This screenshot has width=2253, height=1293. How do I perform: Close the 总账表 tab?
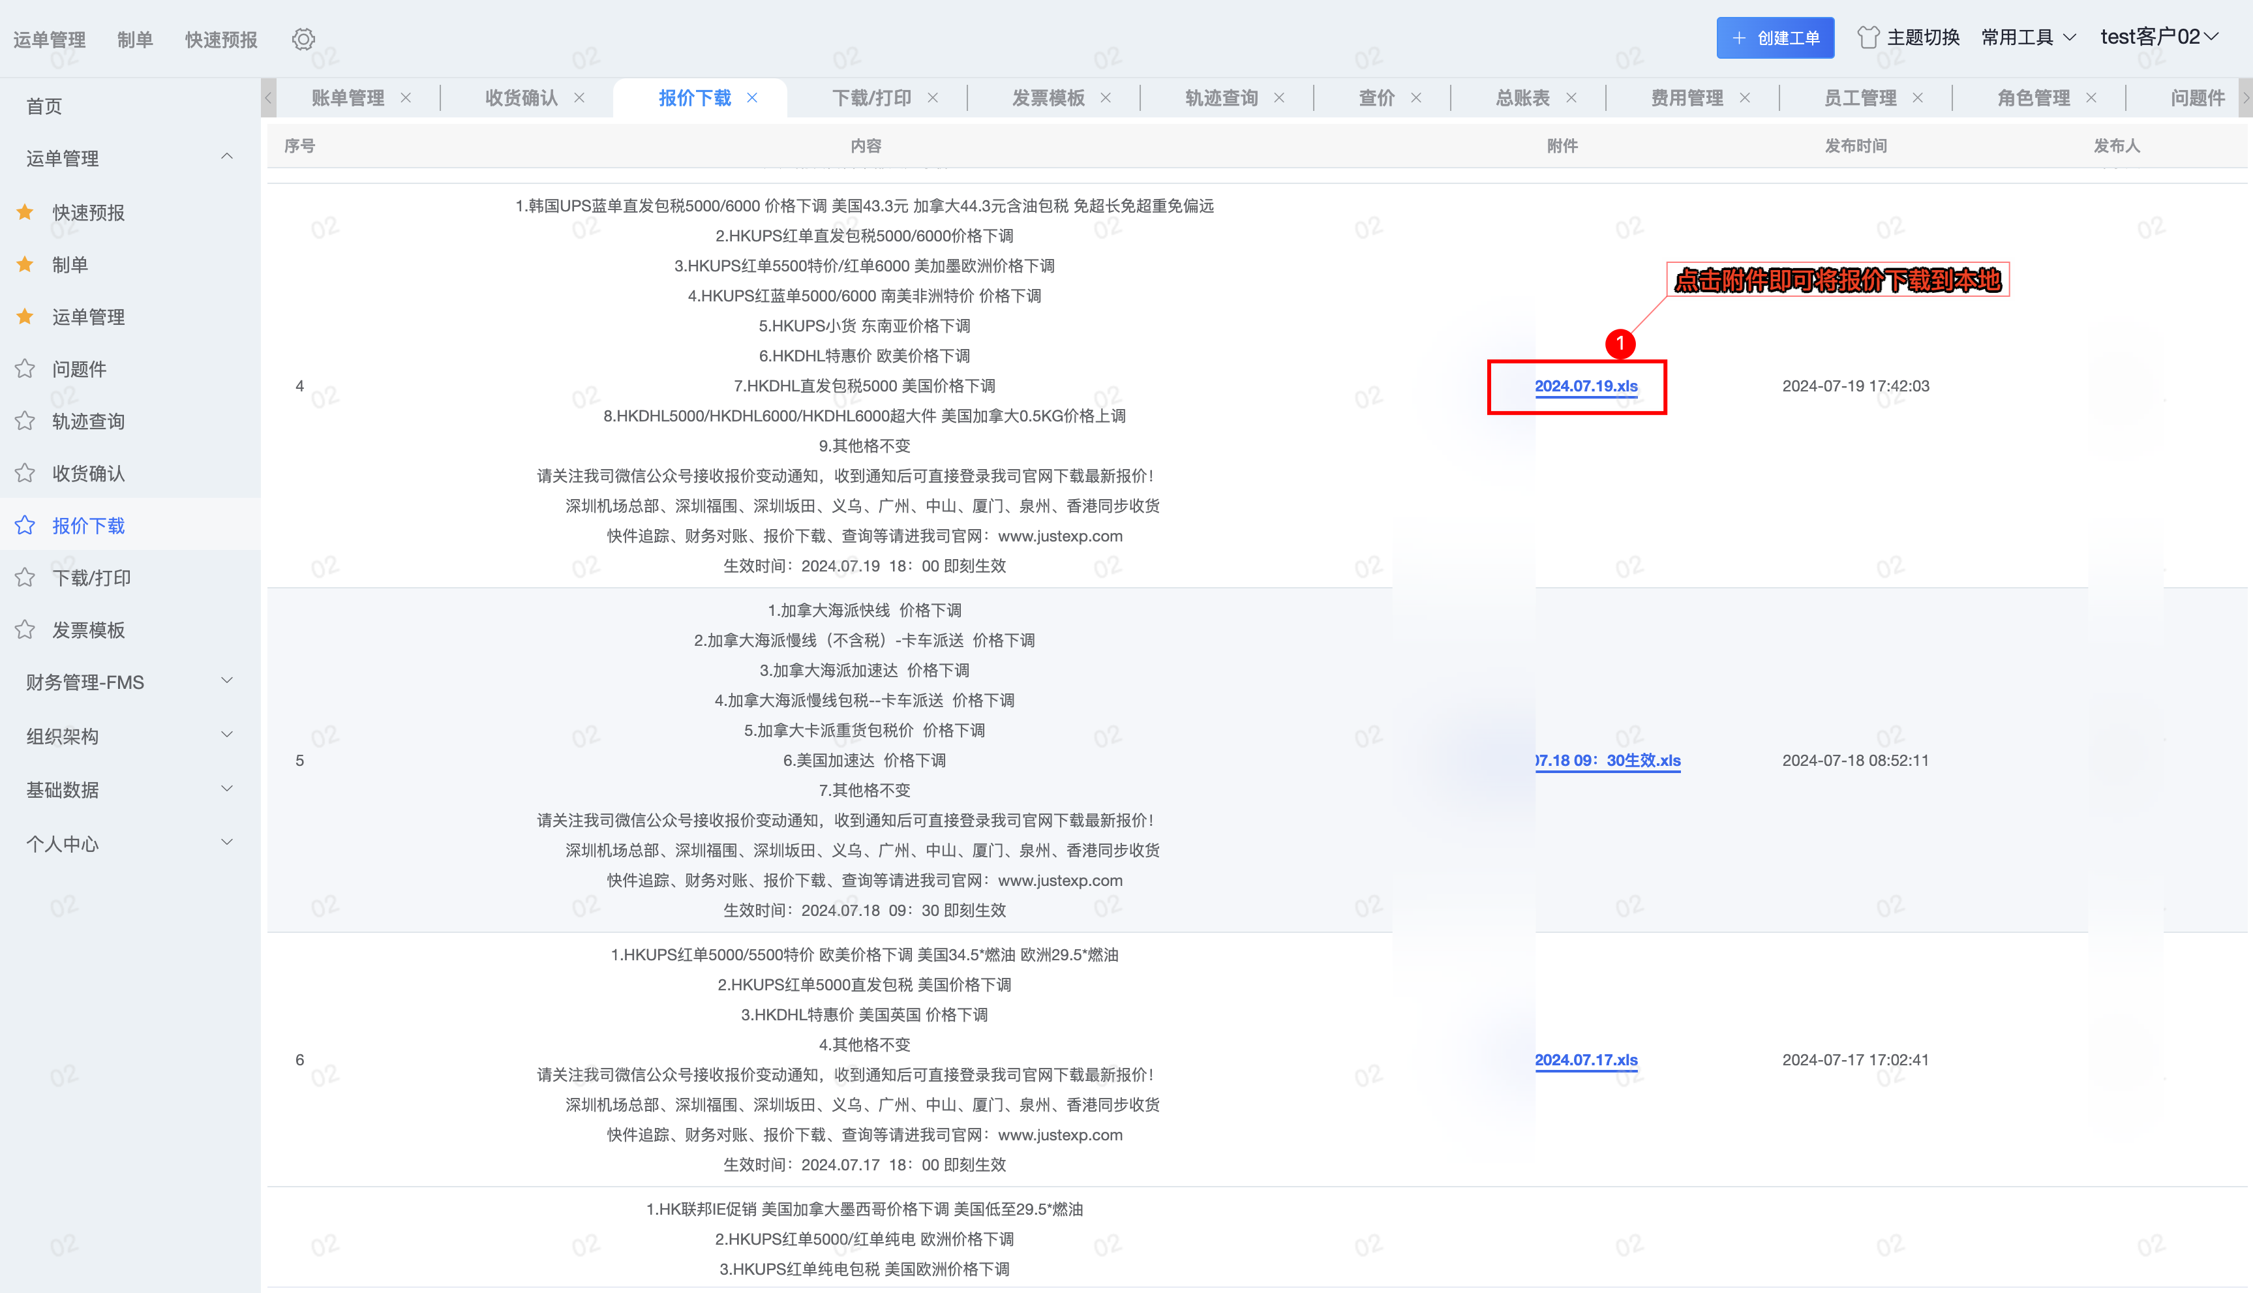click(1571, 98)
